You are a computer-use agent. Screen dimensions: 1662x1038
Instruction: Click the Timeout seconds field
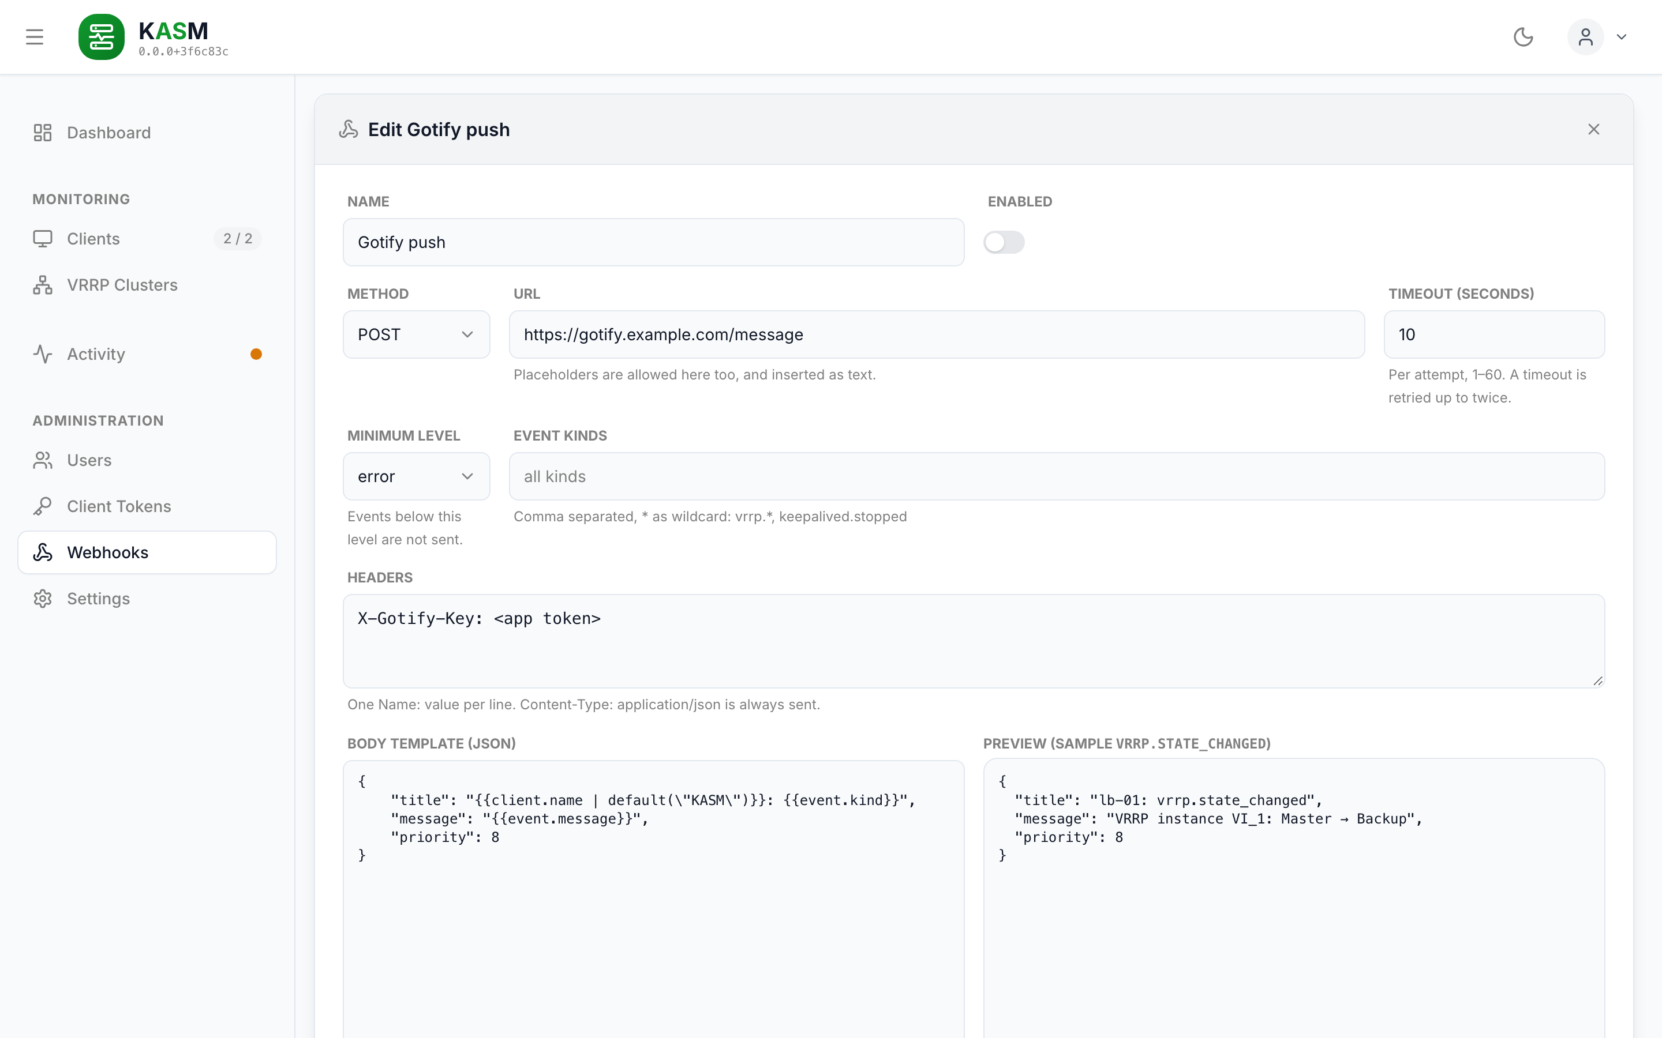coord(1493,334)
